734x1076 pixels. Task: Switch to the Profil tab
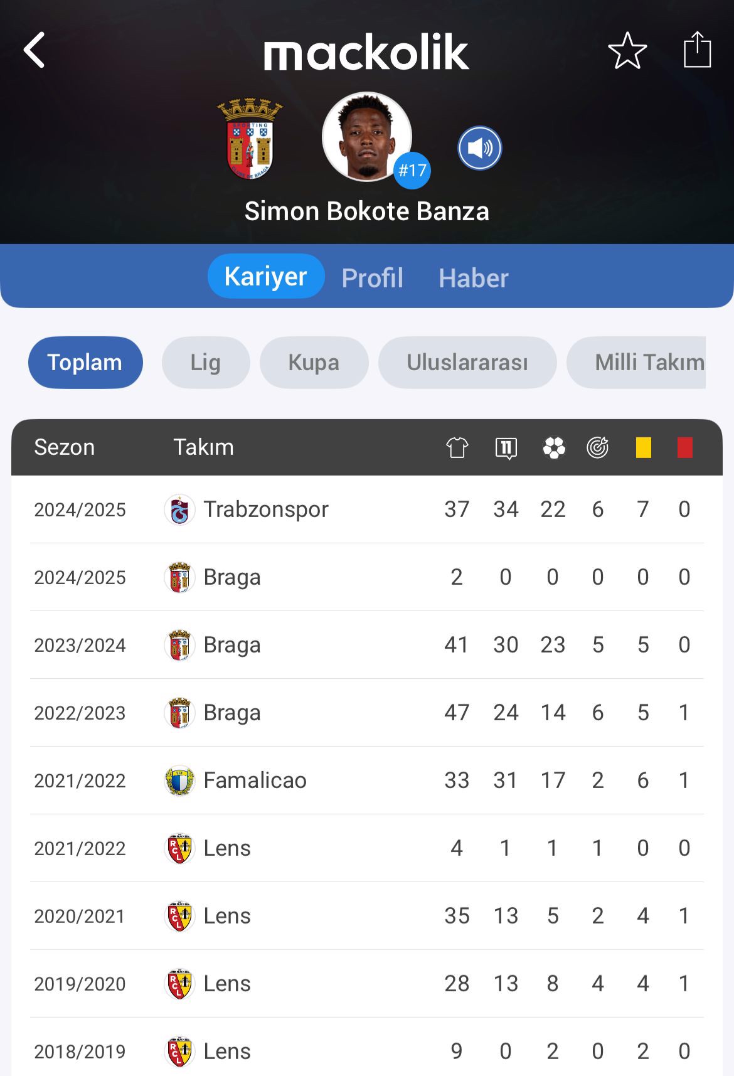tap(373, 277)
